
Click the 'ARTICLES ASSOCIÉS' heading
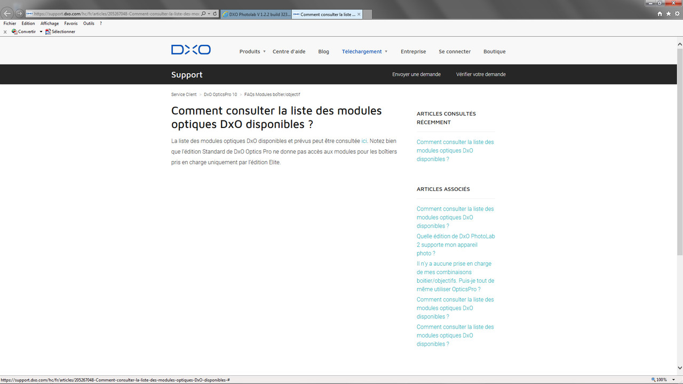click(x=443, y=189)
